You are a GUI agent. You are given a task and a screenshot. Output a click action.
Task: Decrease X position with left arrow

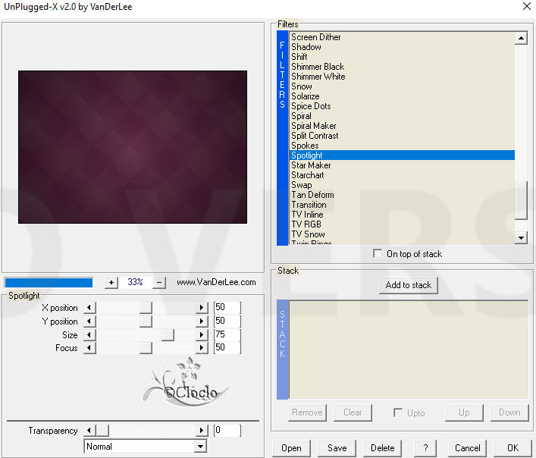point(89,308)
